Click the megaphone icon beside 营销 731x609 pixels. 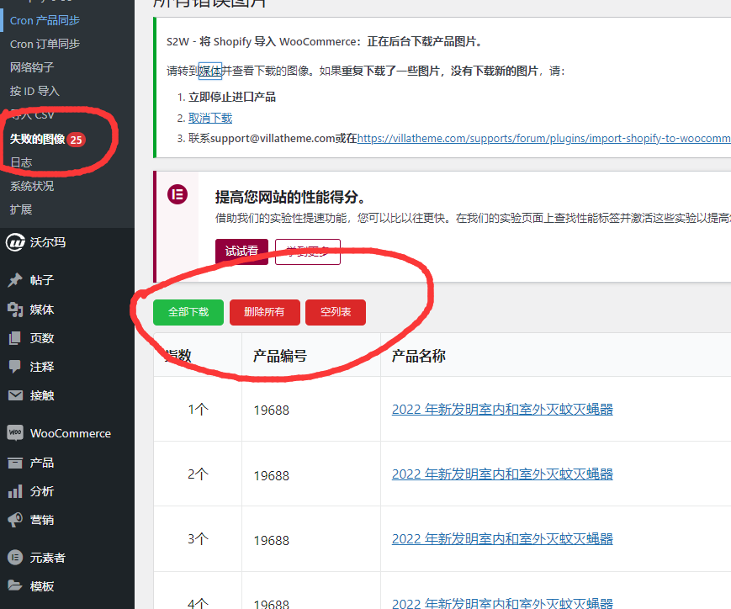(15, 520)
